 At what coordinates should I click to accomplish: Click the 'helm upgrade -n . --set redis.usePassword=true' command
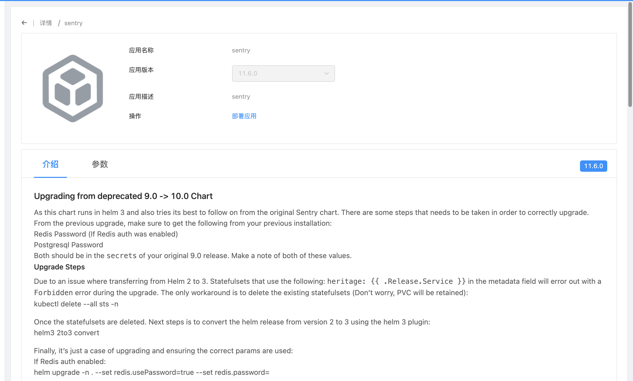click(x=152, y=372)
